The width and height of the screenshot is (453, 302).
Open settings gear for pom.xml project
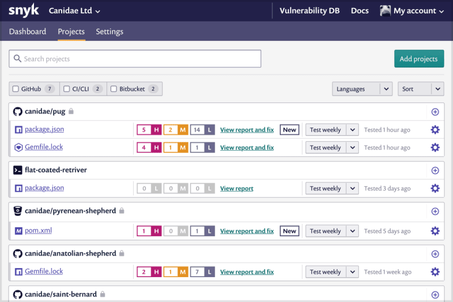tap(435, 231)
